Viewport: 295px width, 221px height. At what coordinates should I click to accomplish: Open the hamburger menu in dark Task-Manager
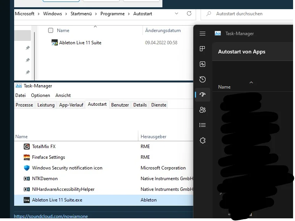pos(203,34)
